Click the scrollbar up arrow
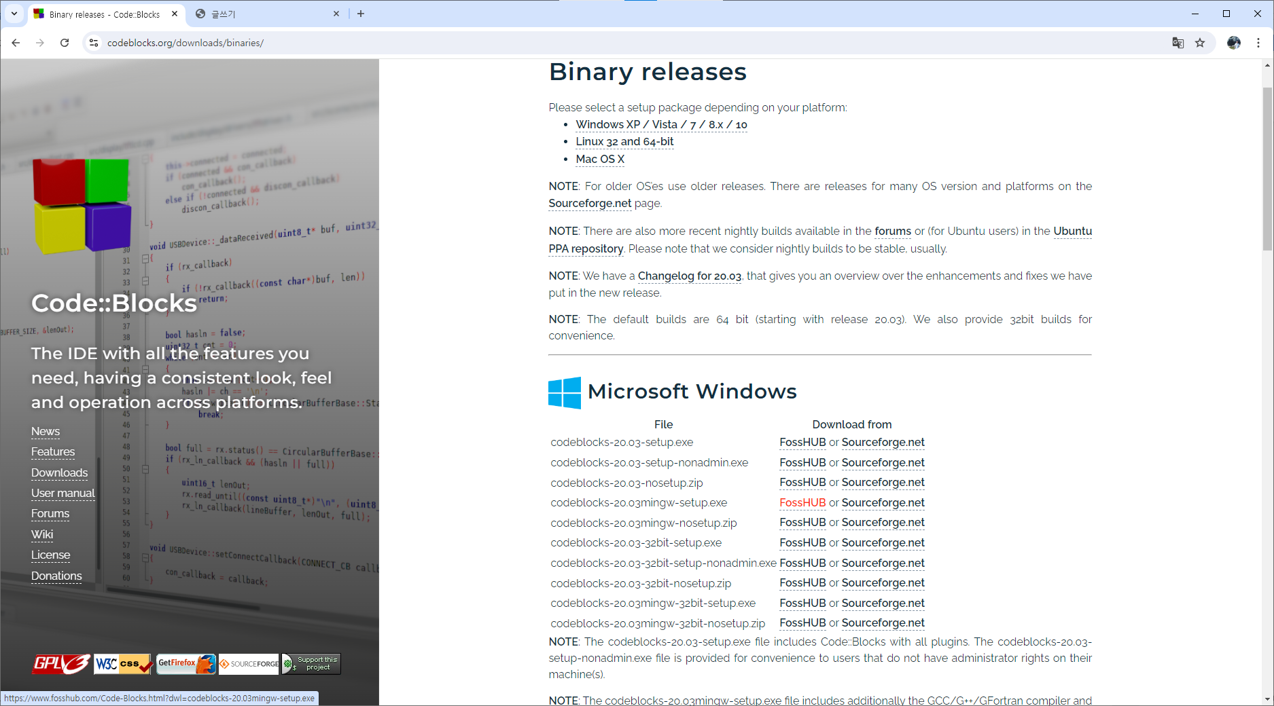Screen dimensions: 1274x706 [1267, 65]
